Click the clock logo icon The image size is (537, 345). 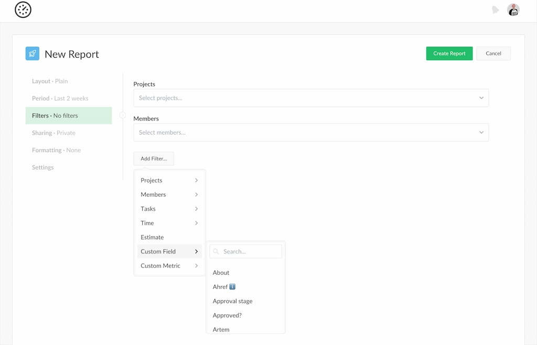(x=23, y=10)
